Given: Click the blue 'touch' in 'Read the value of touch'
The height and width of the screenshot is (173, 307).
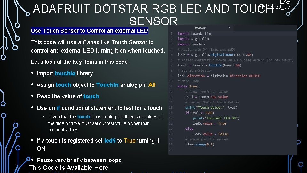Looking at the screenshot, I should (x=91, y=96).
